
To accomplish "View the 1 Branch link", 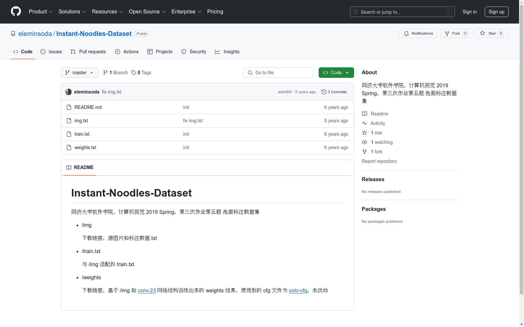I will [x=115, y=73].
